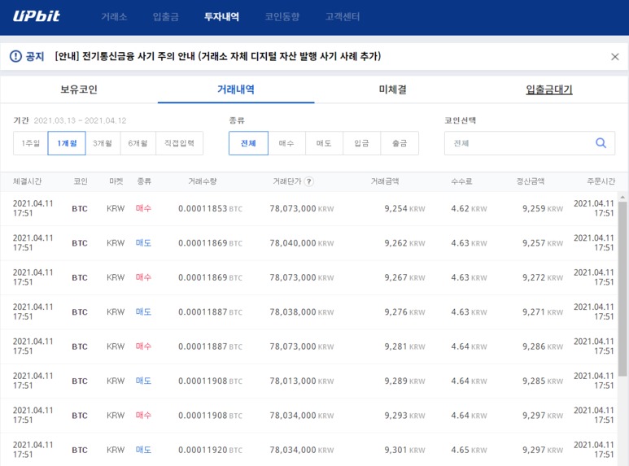Image resolution: width=629 pixels, height=466 pixels.
Task: Open the 거래단가 help question mark
Action: 308,181
